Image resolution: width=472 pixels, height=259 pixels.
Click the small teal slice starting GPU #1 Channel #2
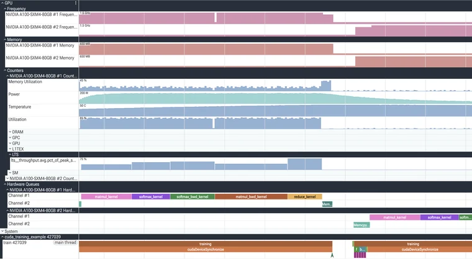(x=80, y=204)
